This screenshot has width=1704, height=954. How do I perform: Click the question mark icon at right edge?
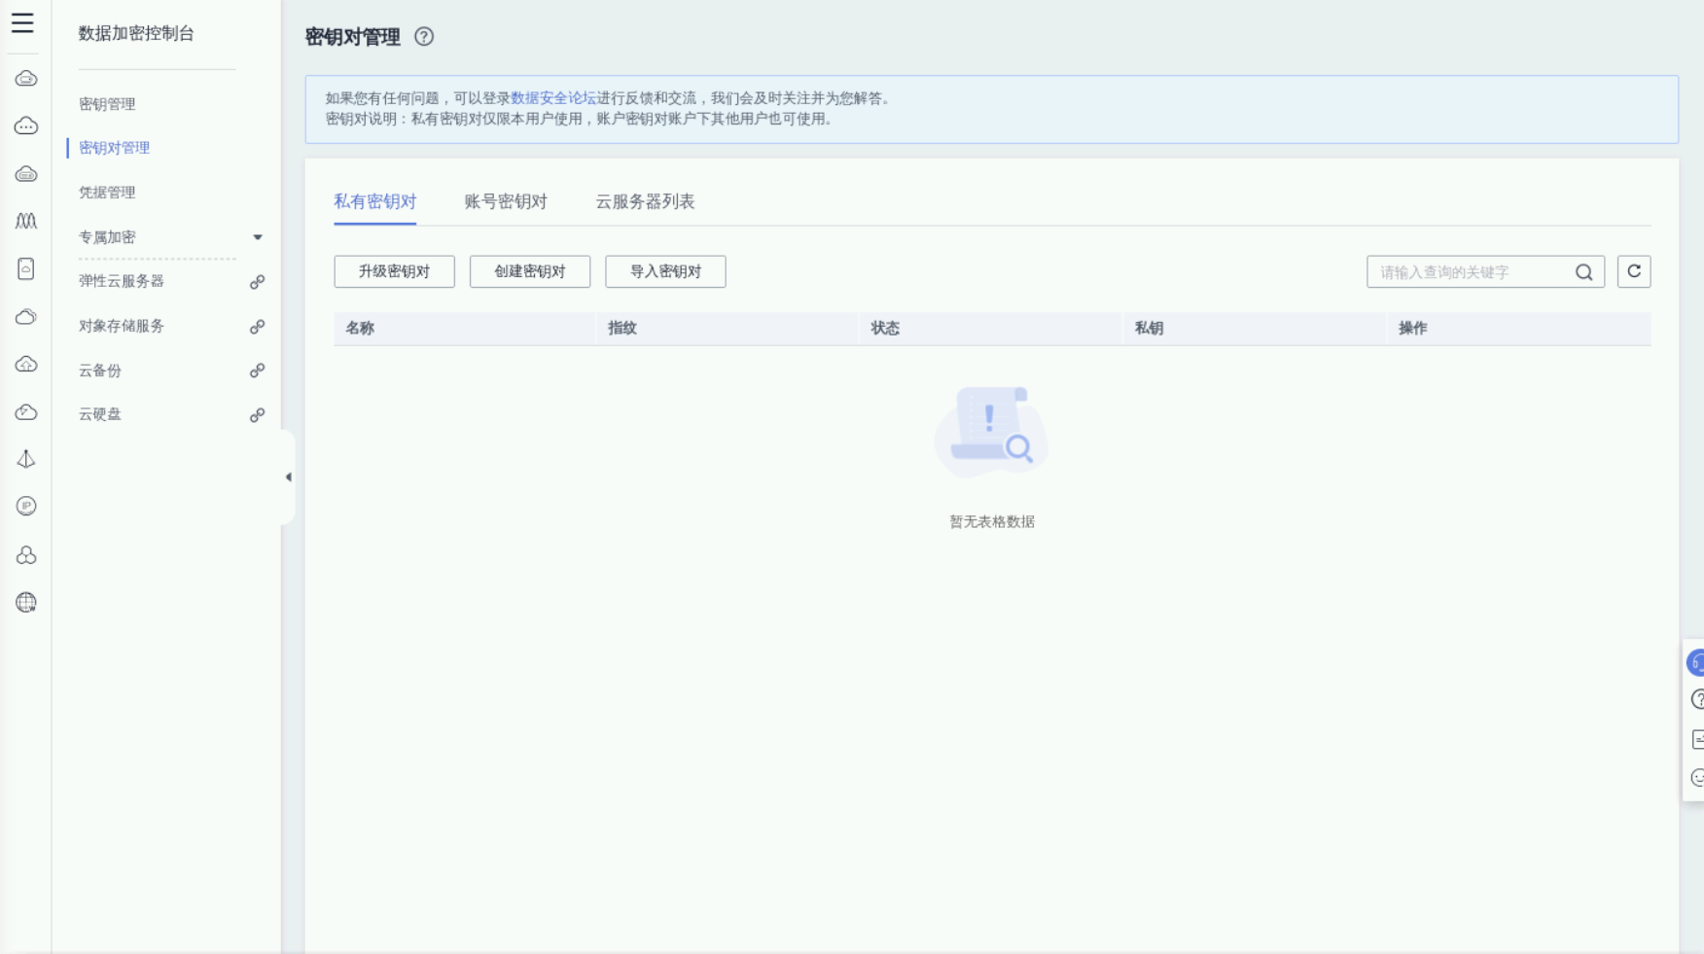[x=1697, y=699]
